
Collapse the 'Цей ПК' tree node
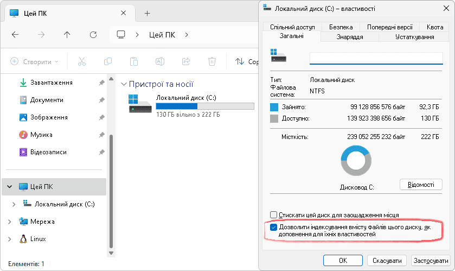click(9, 187)
